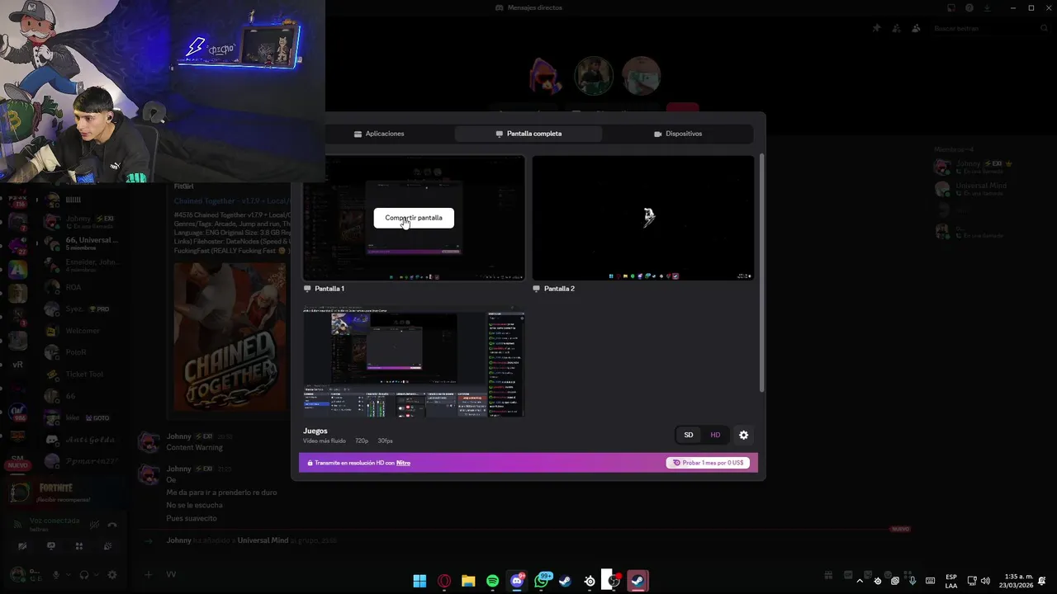Open Opera browser from taskbar
The image size is (1057, 594).
coord(444,581)
